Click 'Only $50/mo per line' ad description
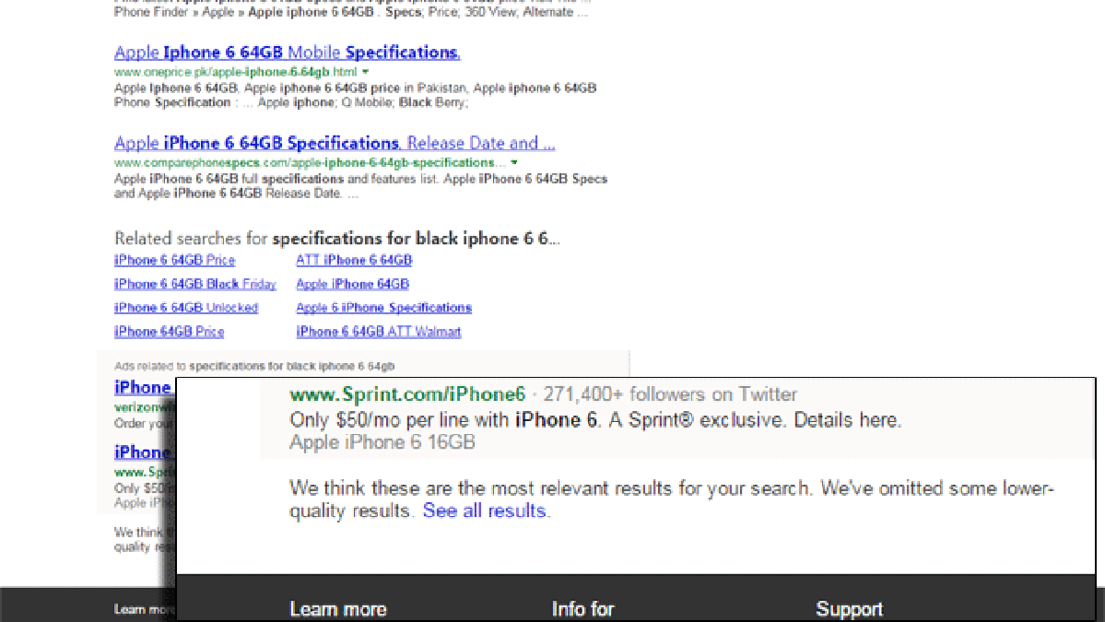This screenshot has width=1105, height=622. tap(595, 420)
